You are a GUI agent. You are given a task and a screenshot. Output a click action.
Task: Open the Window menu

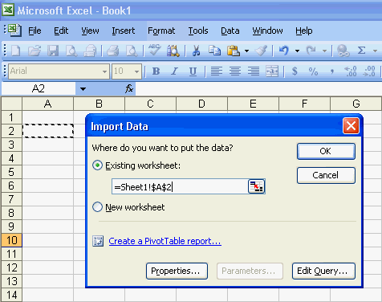pyautogui.click(x=267, y=31)
